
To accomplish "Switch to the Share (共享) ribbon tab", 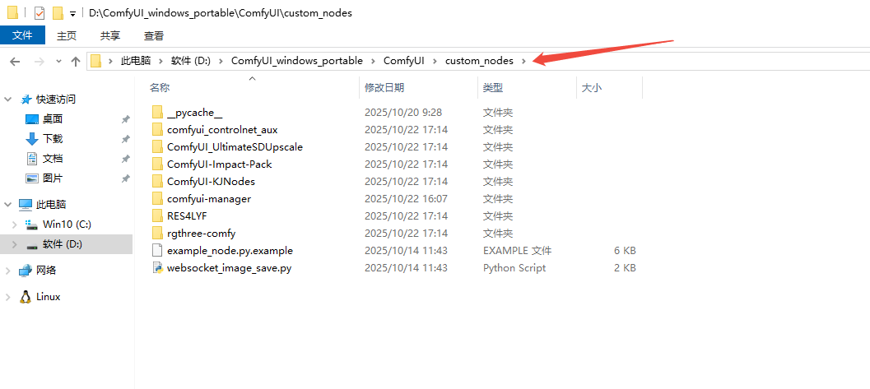I will click(x=110, y=35).
